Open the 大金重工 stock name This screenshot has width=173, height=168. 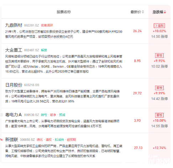(14, 50)
